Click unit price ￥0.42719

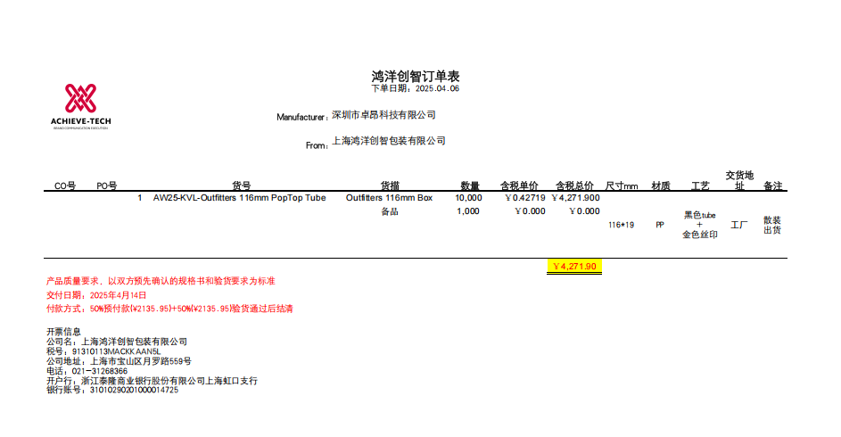coord(525,198)
